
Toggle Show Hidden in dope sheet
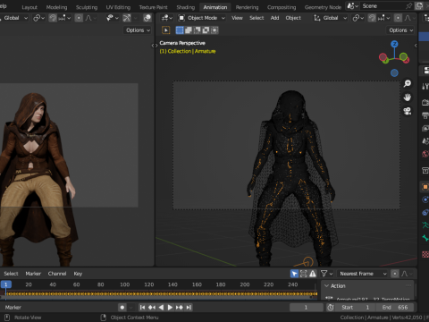303,274
